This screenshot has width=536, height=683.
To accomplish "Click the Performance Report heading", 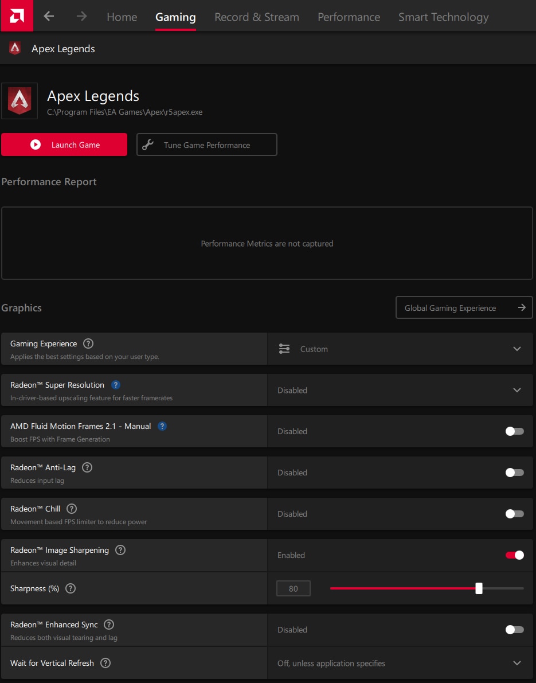I will point(49,182).
